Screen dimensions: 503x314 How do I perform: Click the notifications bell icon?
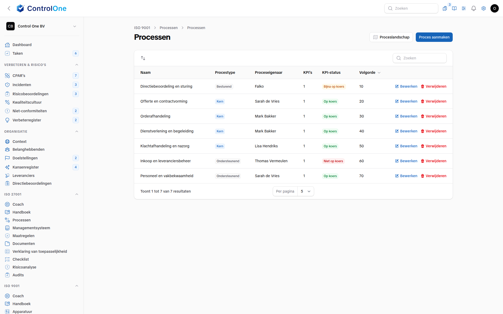click(473, 8)
